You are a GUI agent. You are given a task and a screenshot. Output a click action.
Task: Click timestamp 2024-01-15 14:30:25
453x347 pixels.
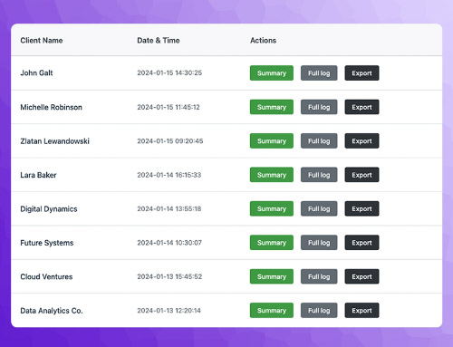click(169, 72)
